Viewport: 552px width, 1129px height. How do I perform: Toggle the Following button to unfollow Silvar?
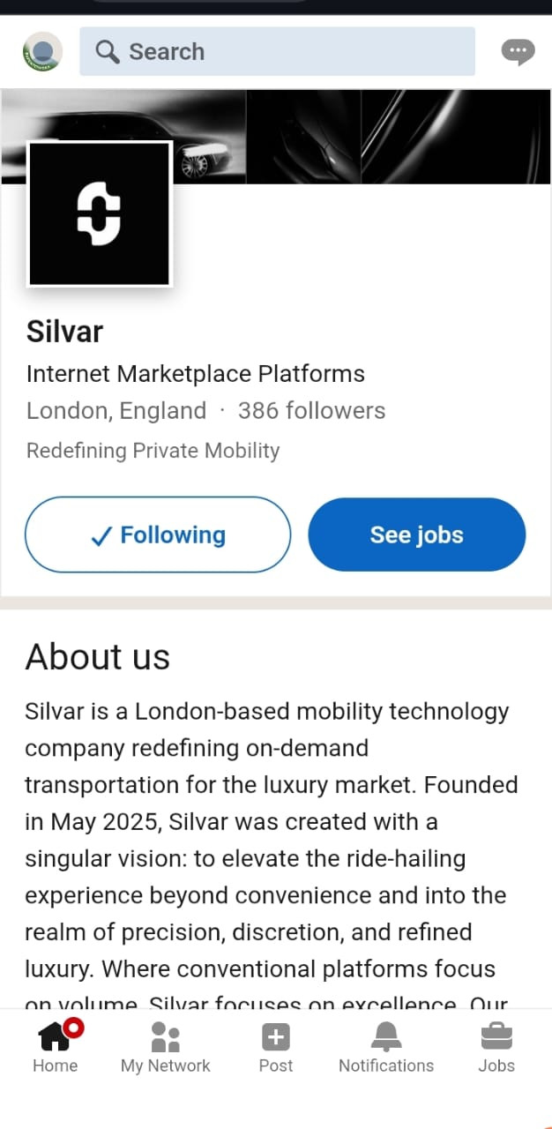point(158,535)
